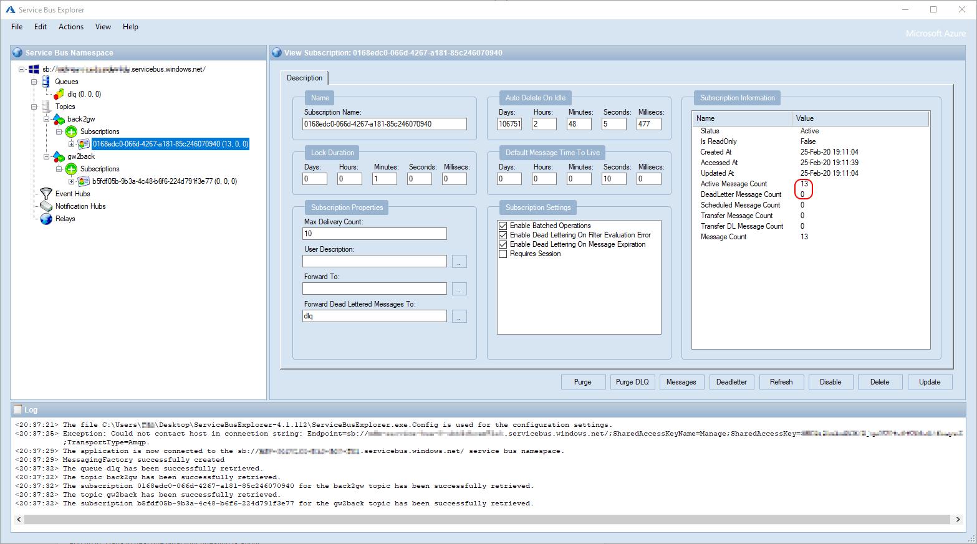The image size is (977, 544).
Task: Toggle Dead Lettering On Filter Evaluation Error
Action: pos(503,235)
